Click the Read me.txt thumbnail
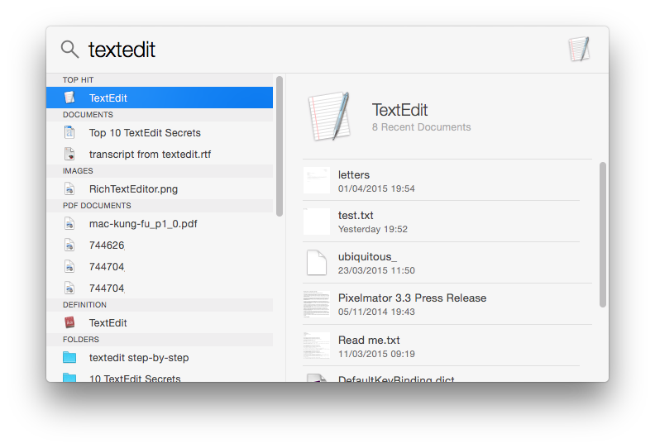Viewport: 655px width, 448px height. point(317,345)
